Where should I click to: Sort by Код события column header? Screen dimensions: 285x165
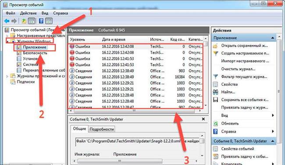coord(177,39)
